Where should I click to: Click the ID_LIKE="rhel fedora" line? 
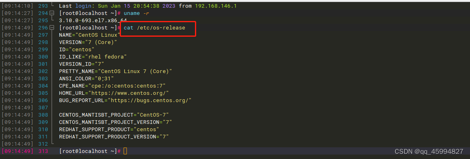click(x=93, y=56)
